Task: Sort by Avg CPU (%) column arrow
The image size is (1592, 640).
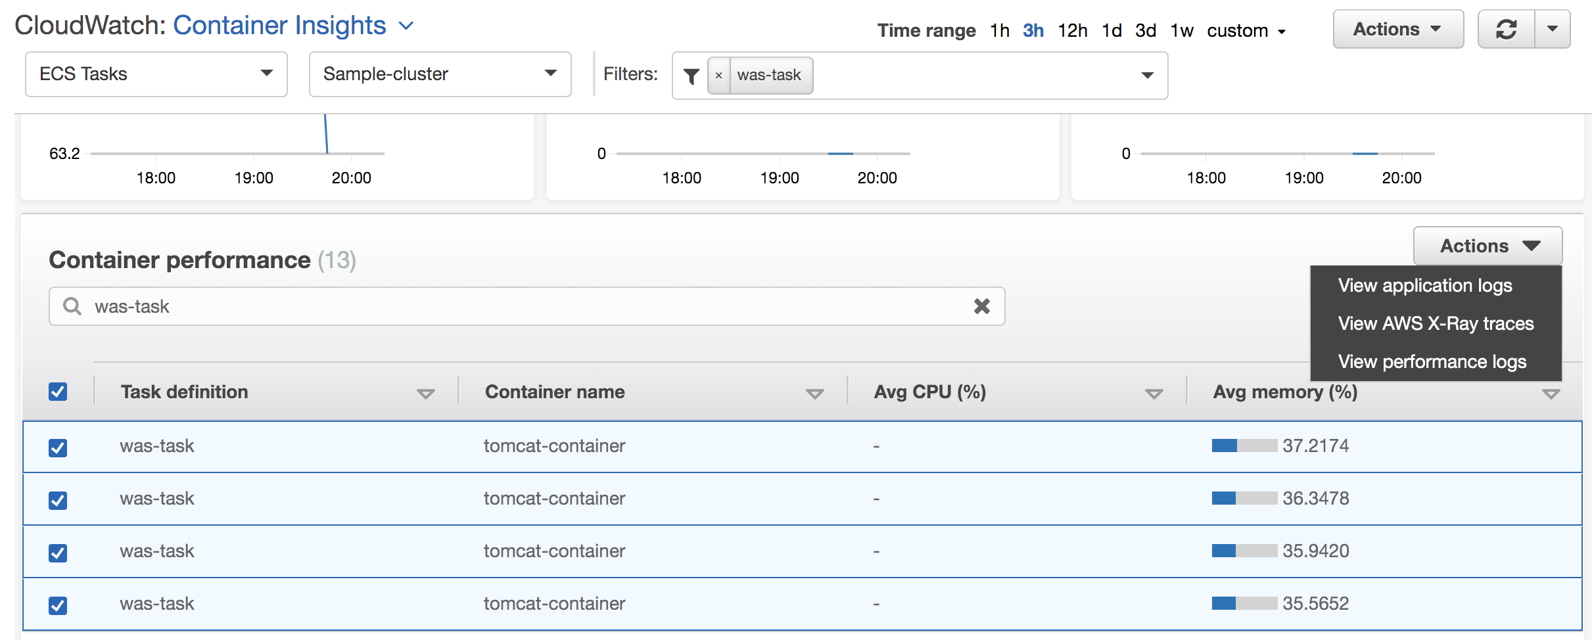Action: [1154, 394]
